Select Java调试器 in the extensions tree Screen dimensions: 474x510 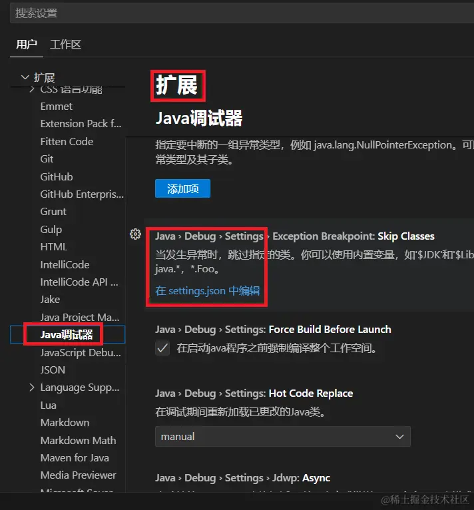68,334
